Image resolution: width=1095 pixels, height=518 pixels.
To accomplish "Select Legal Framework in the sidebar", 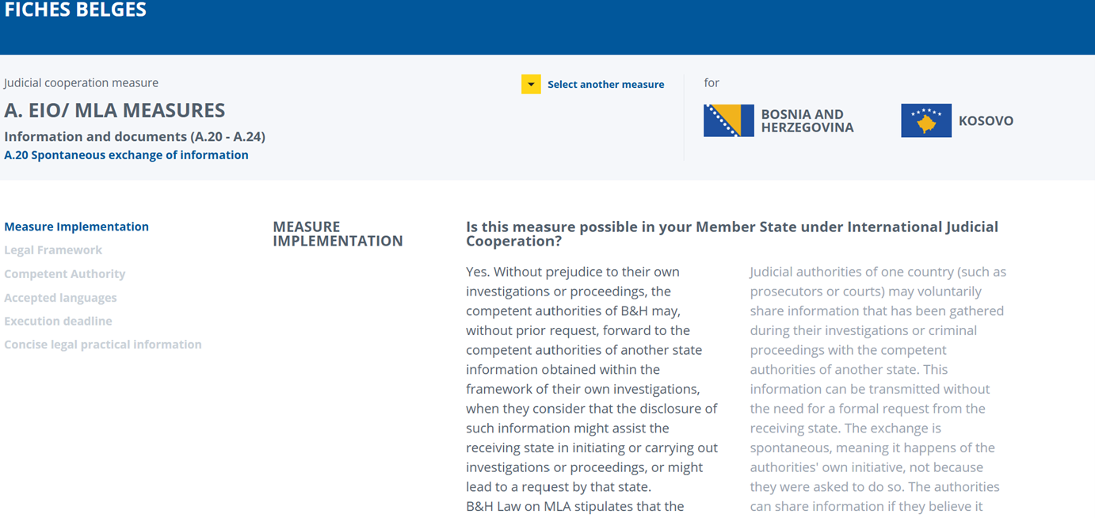I will [53, 249].
